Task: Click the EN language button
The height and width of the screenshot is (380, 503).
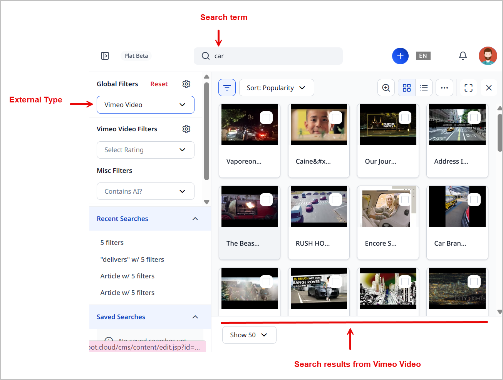Action: tap(423, 55)
